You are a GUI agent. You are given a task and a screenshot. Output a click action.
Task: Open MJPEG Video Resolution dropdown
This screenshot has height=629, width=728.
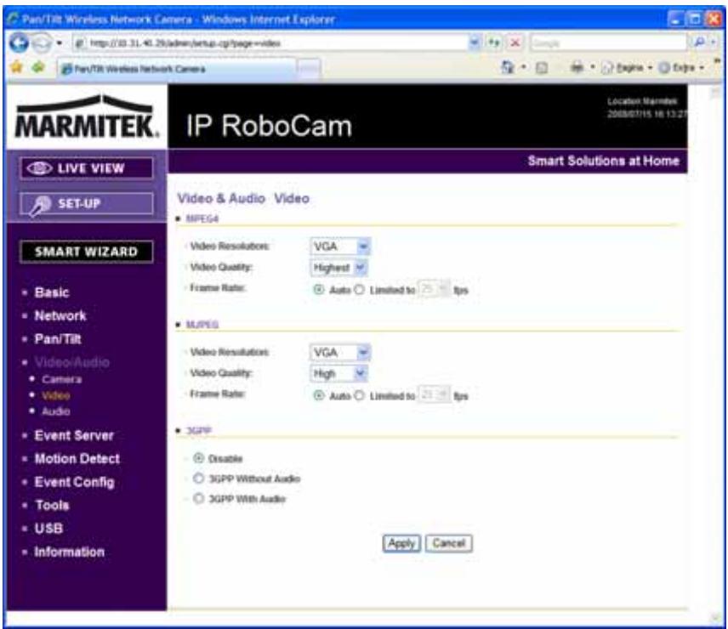340,353
